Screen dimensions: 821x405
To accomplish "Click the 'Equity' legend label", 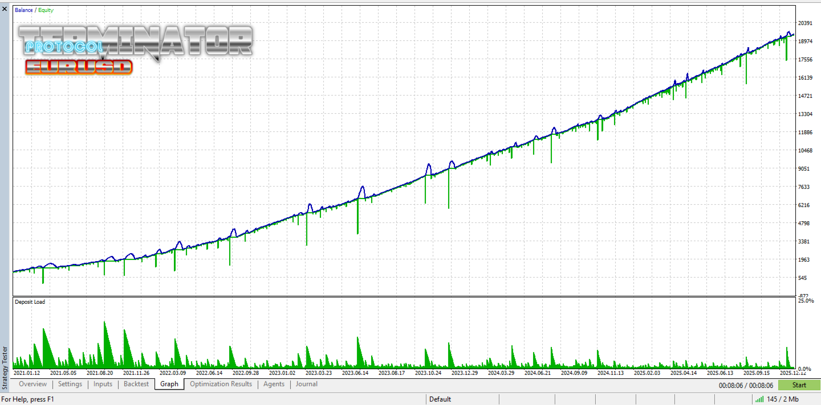I will [x=46, y=10].
